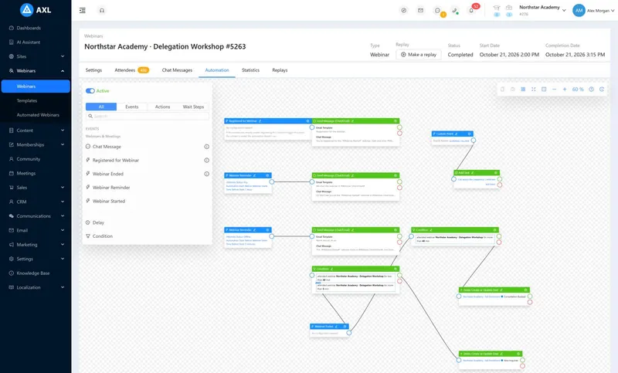Click the 60 % zoom level
The height and width of the screenshot is (373, 618).
click(578, 90)
